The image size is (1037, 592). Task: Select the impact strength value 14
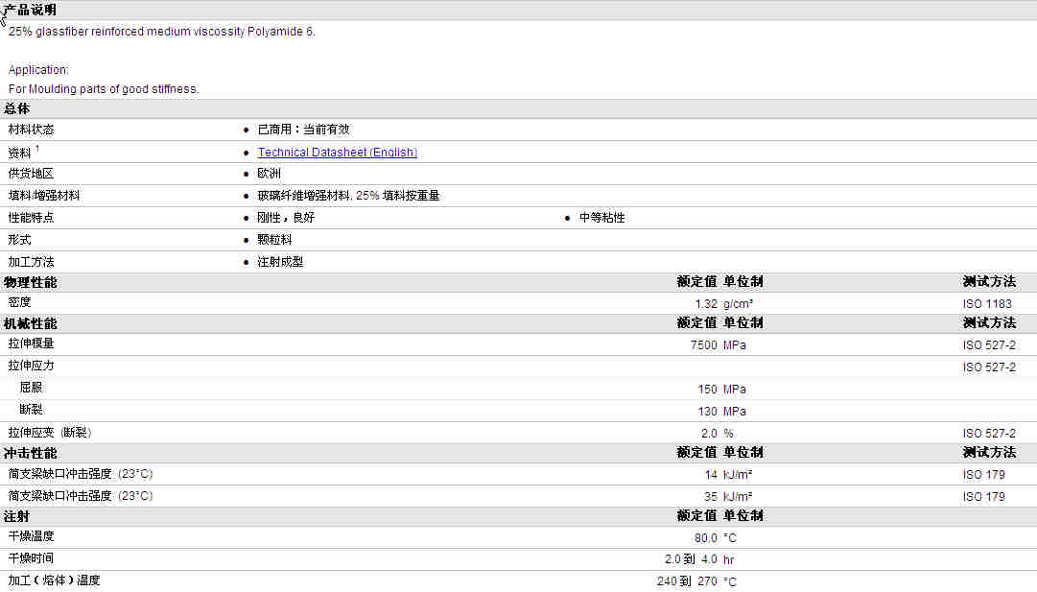[x=711, y=475]
